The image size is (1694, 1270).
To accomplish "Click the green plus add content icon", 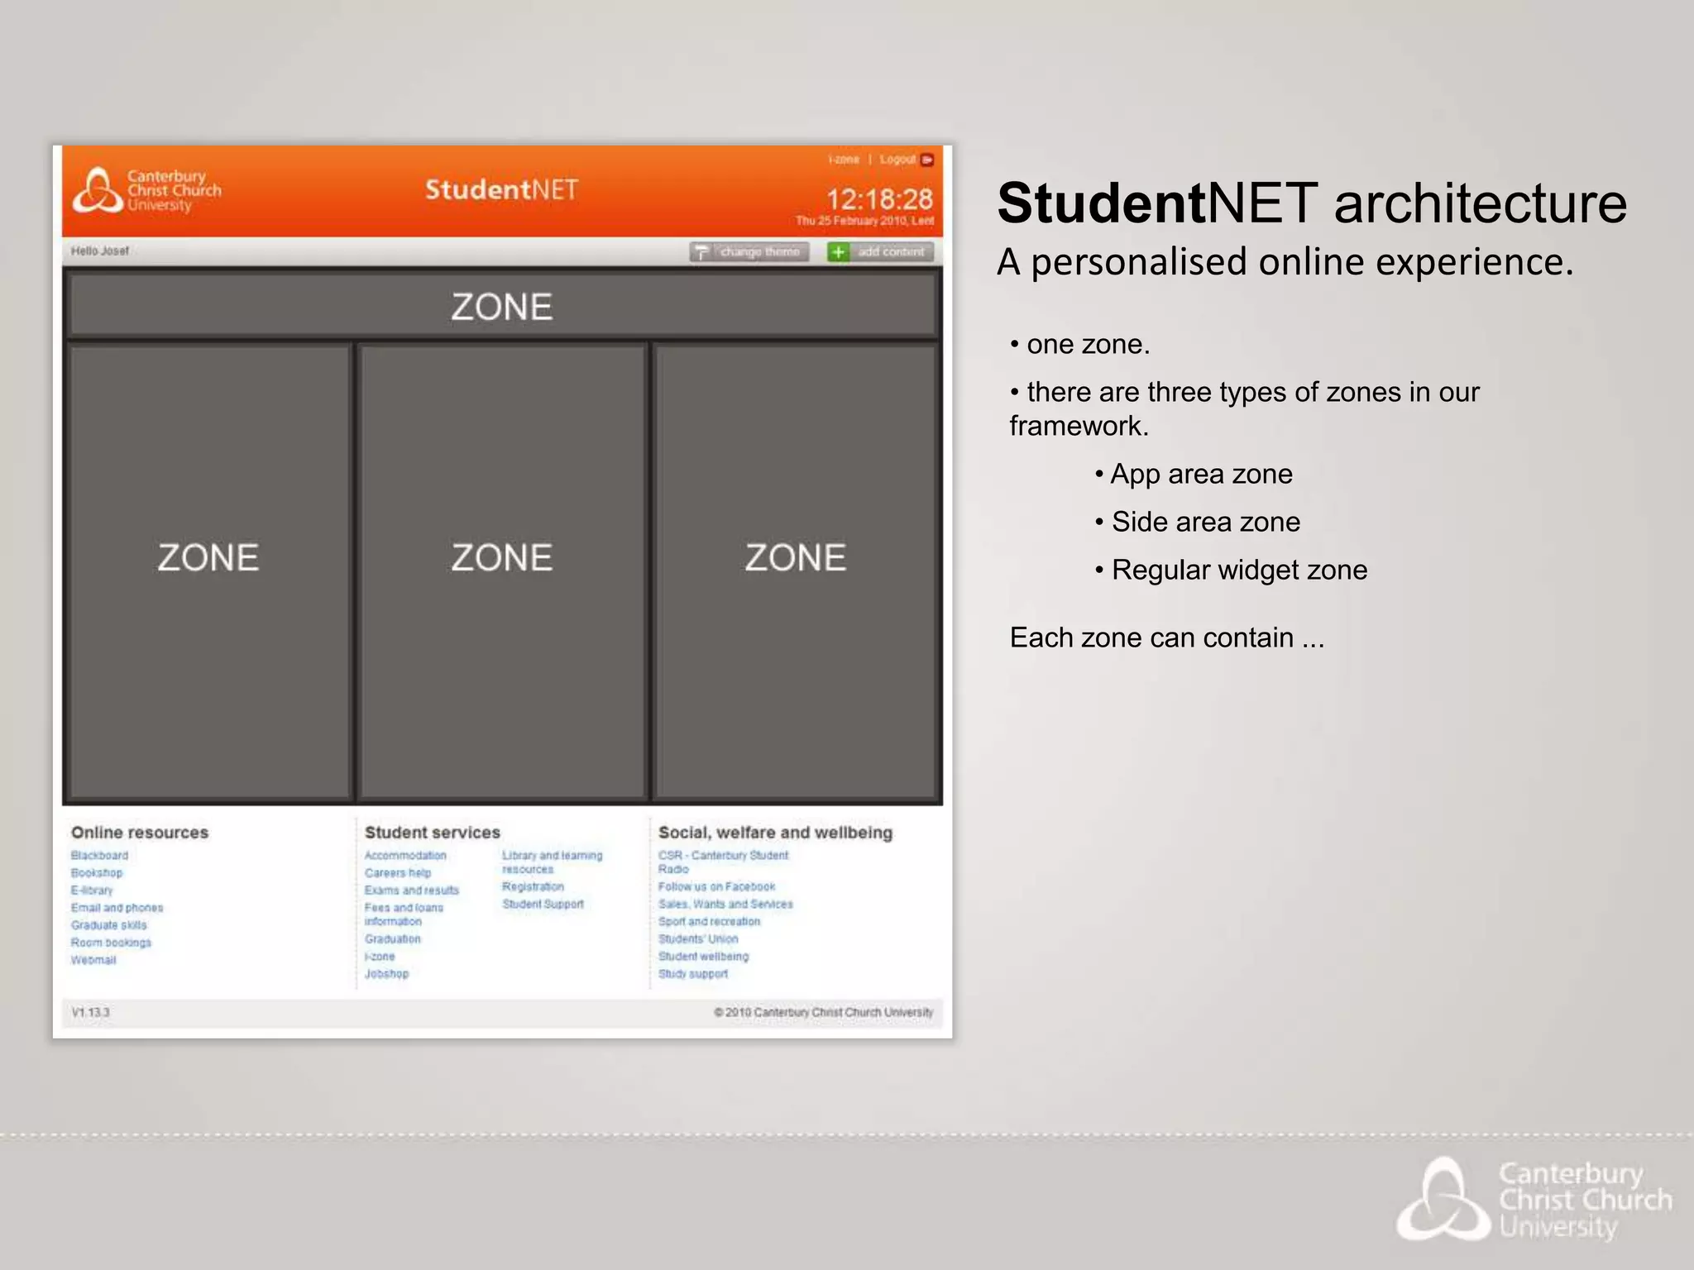I will [x=838, y=251].
